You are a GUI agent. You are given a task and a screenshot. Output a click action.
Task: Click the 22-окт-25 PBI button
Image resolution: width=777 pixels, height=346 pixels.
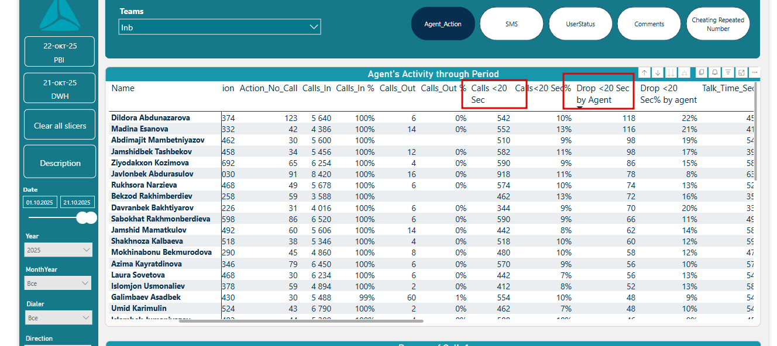pyautogui.click(x=60, y=52)
